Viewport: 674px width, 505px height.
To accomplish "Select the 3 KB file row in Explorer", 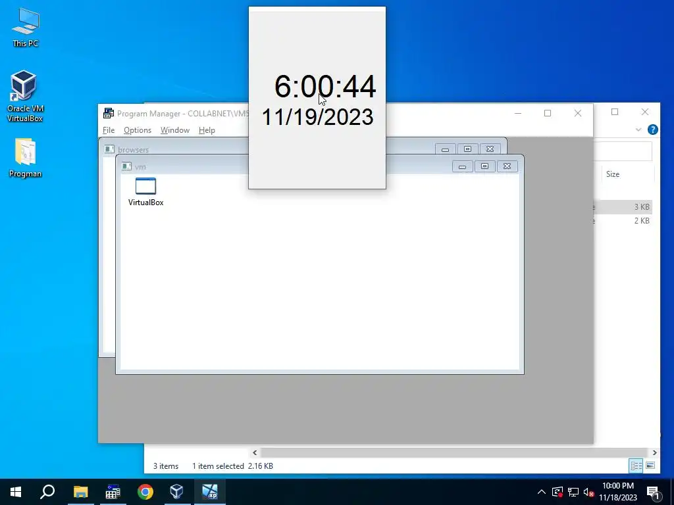I will [x=623, y=206].
